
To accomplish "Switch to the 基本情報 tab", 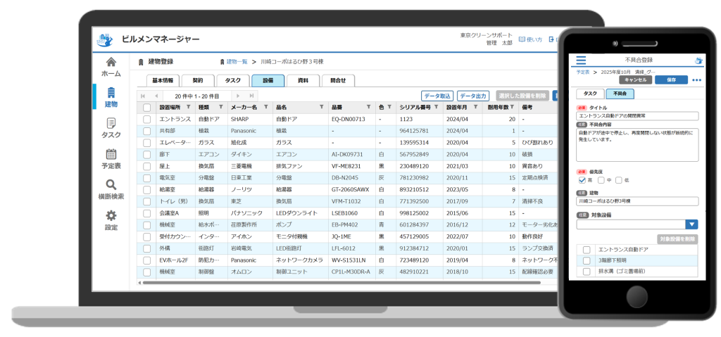I will tap(163, 81).
